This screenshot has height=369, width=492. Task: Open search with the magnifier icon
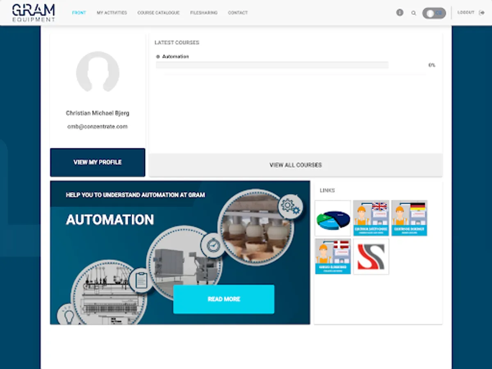pyautogui.click(x=414, y=13)
